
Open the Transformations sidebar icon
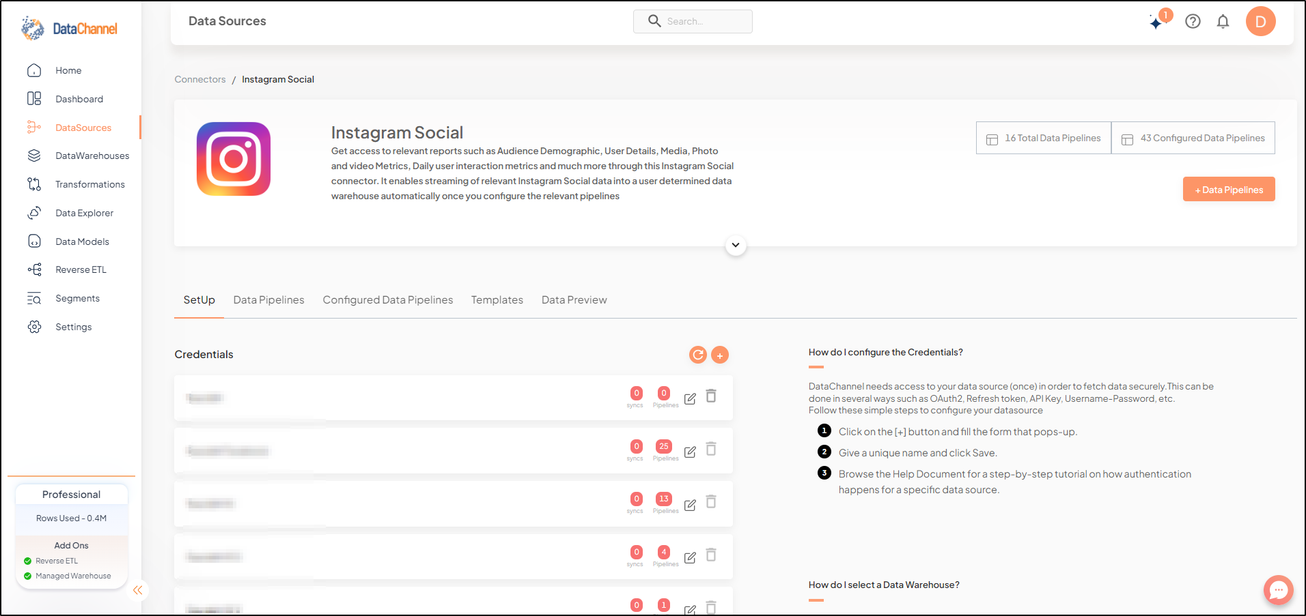pos(34,184)
